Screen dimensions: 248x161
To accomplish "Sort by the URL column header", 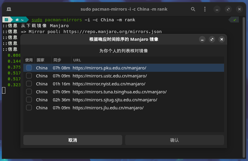I will (148, 60).
